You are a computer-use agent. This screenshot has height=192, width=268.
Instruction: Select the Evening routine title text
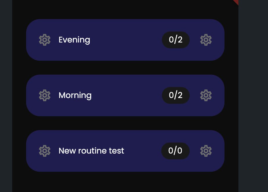pos(74,40)
